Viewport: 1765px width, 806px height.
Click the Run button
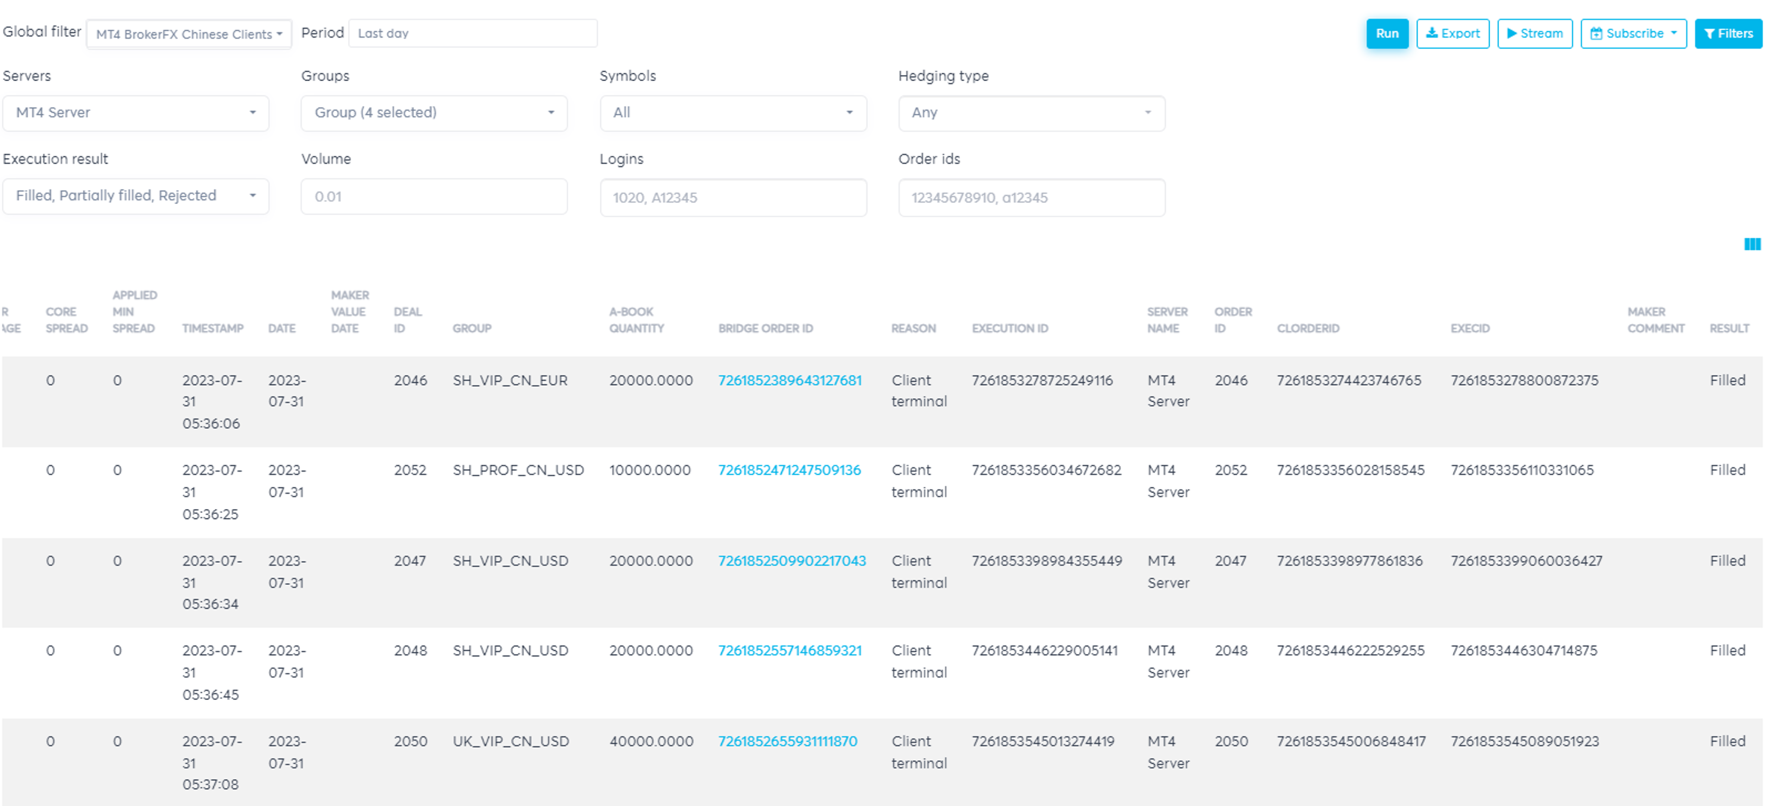pos(1387,33)
